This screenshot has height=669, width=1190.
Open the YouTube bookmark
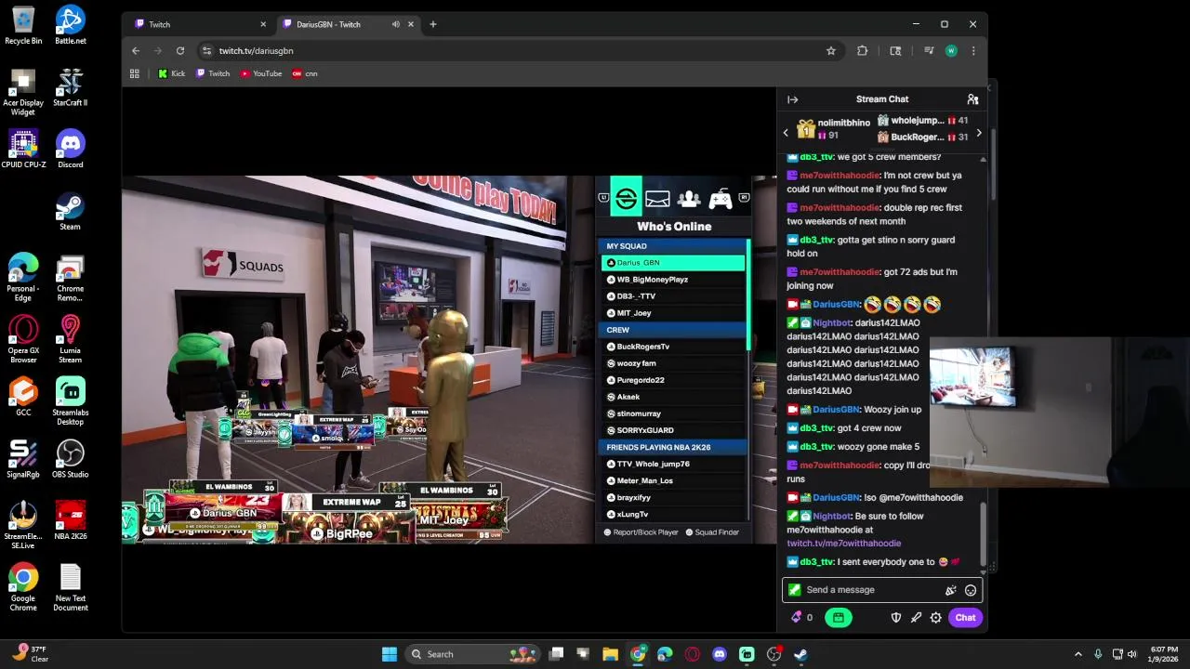click(261, 73)
